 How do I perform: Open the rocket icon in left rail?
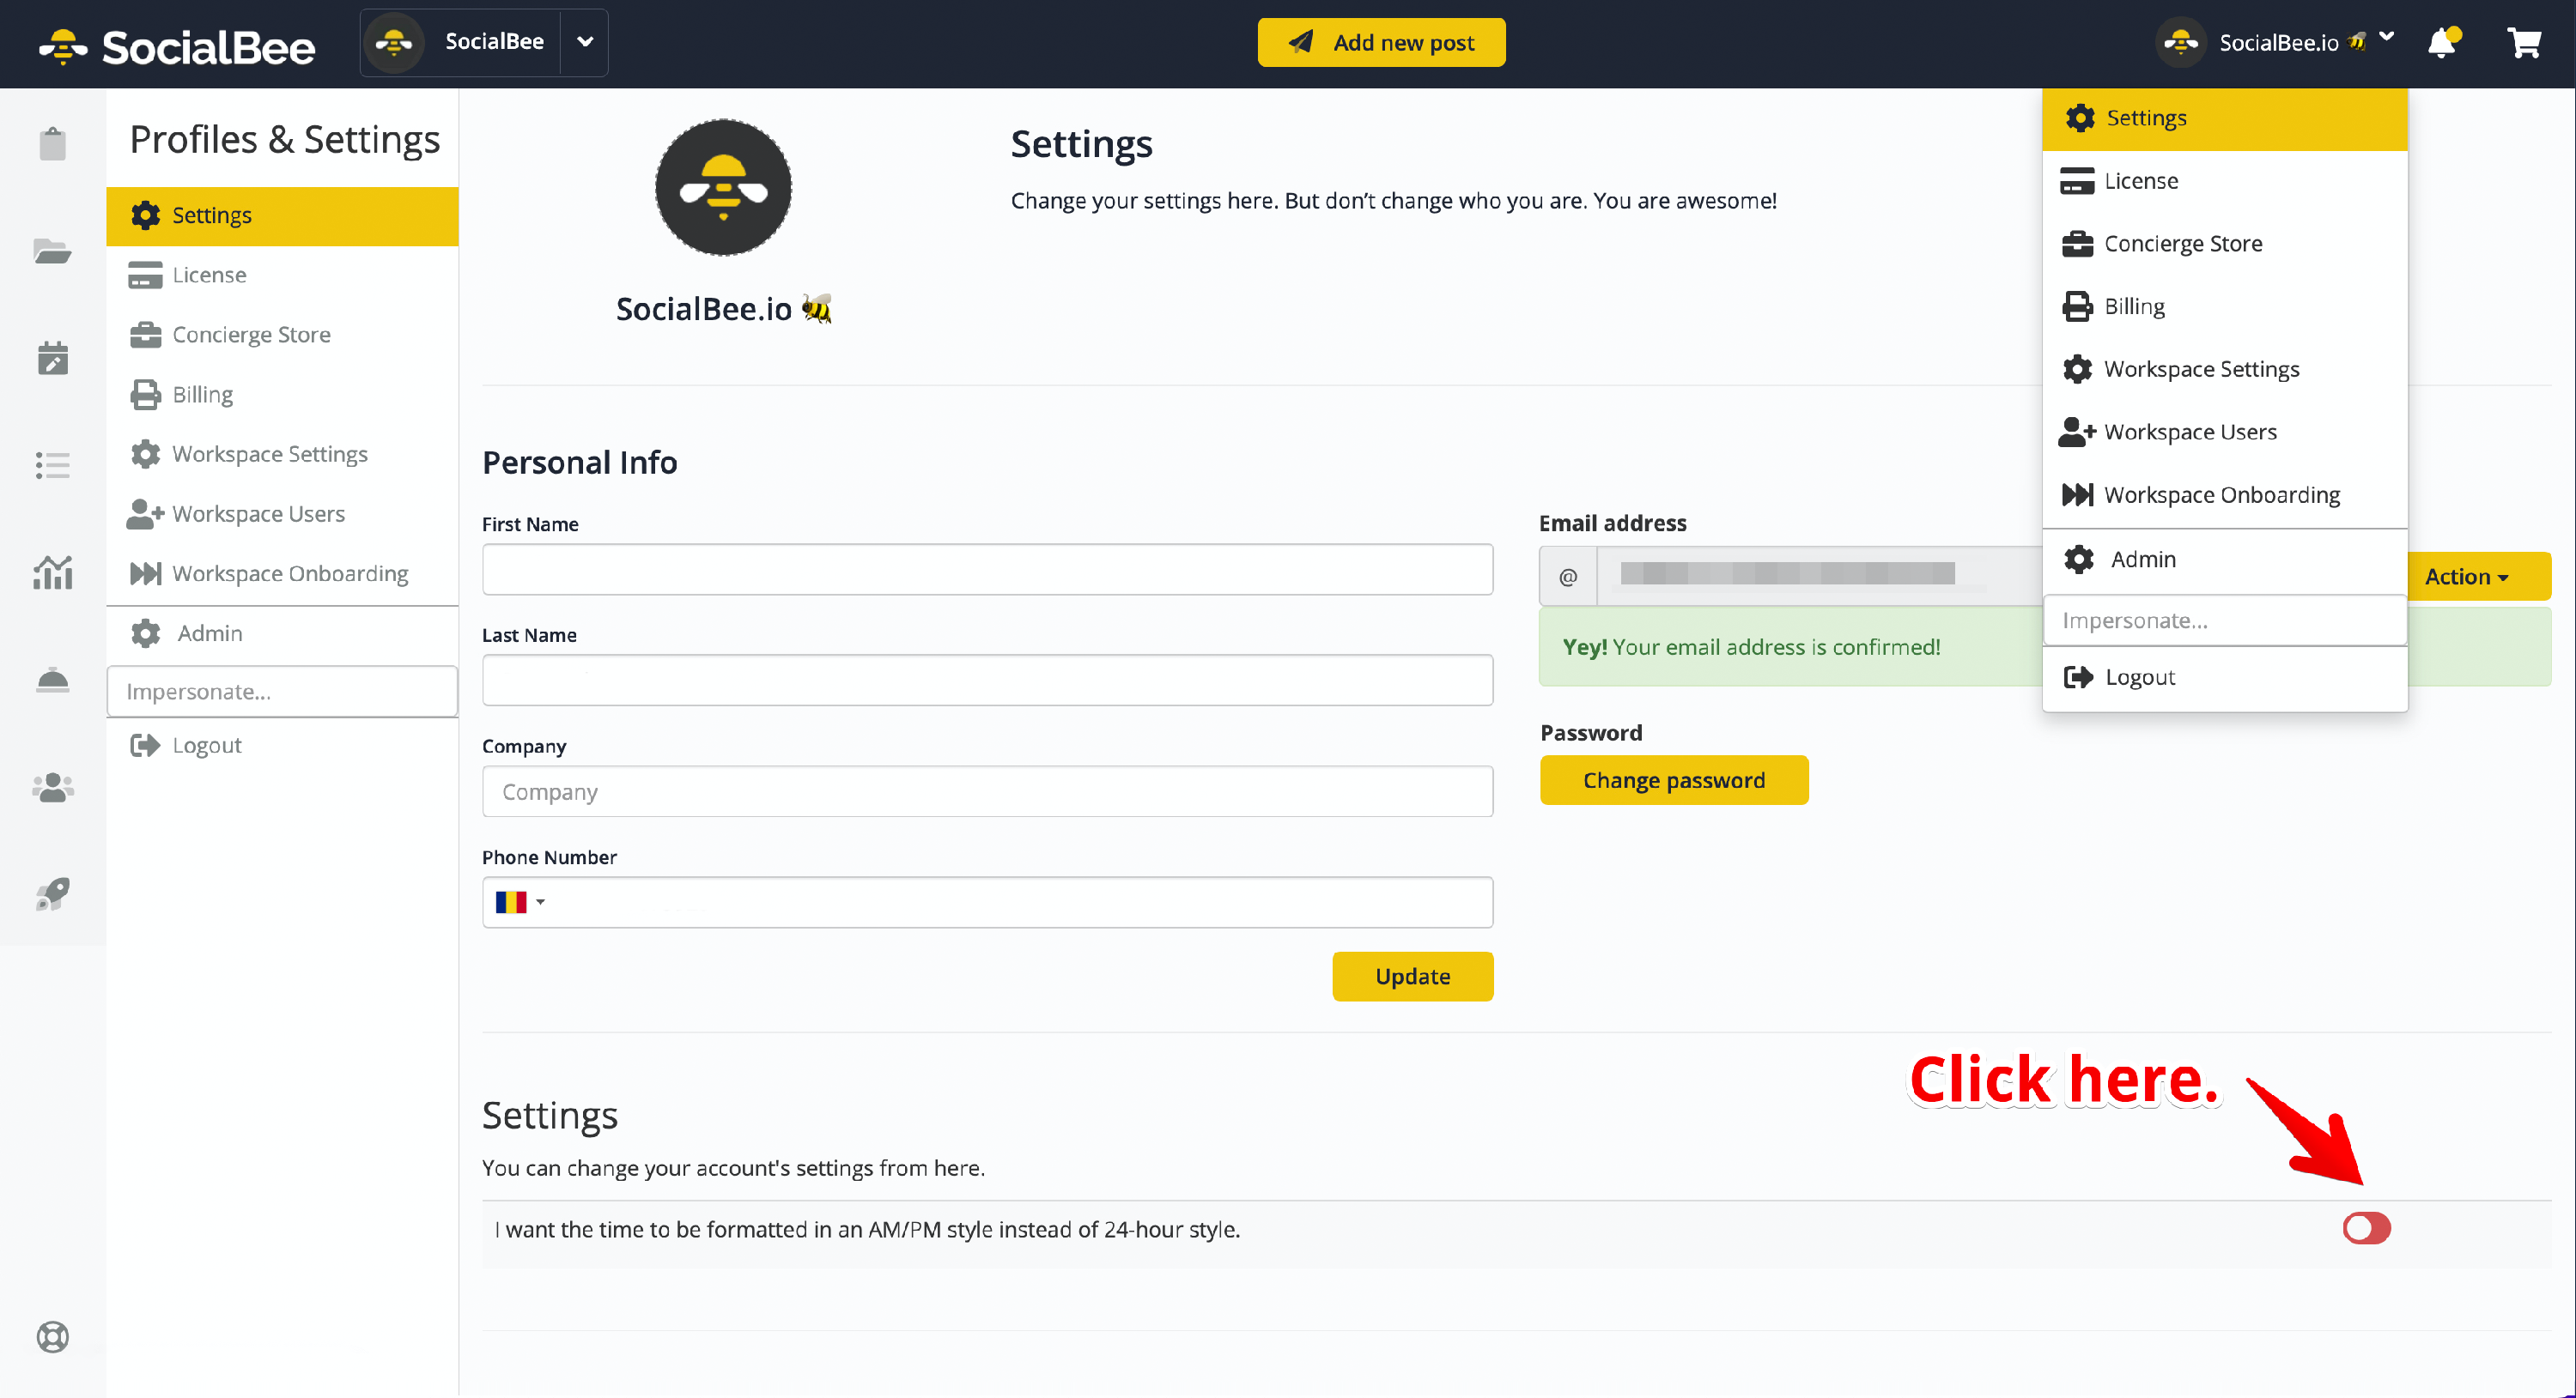(52, 894)
